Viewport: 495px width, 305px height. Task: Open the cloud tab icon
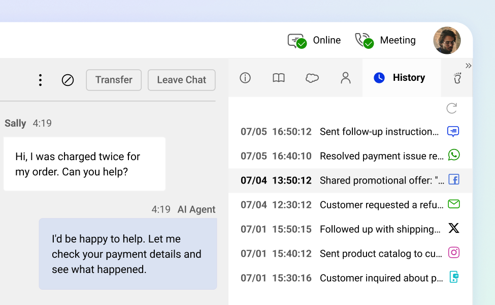[312, 78]
